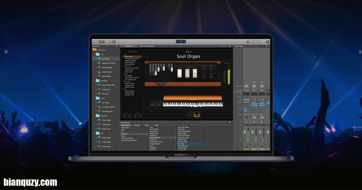Screen dimensions: 362x190
Task: Click the Vintage B3 instrument slot button
Action: 246,100
